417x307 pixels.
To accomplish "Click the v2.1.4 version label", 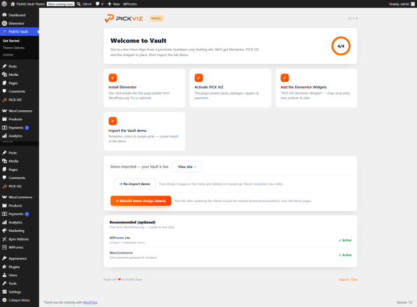I will pyautogui.click(x=352, y=18).
